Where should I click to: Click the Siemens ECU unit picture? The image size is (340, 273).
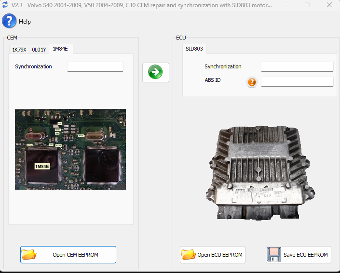click(260, 173)
